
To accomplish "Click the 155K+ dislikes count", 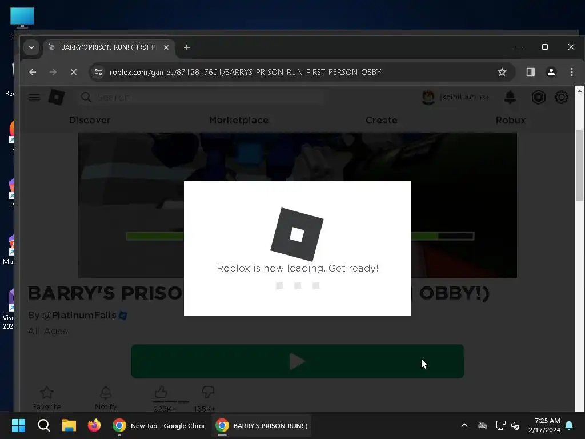I will (x=205, y=409).
